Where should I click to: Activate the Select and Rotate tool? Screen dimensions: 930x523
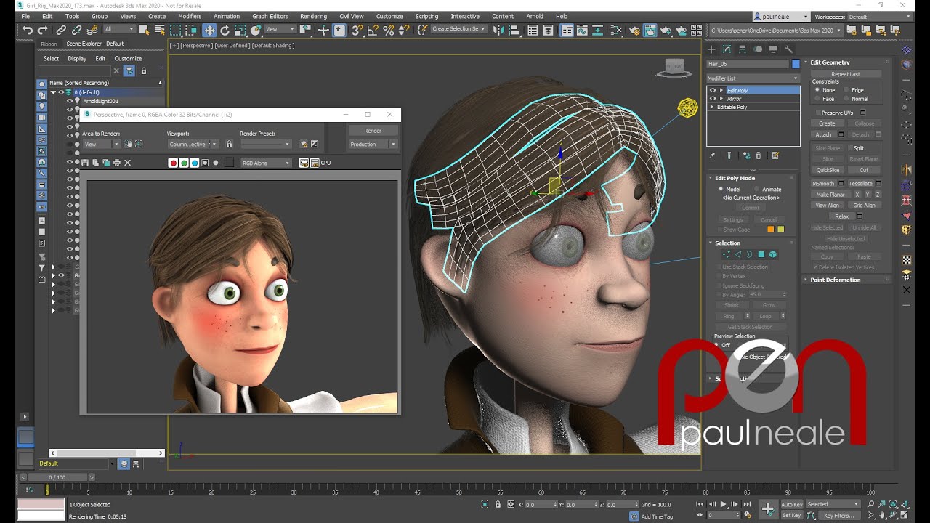[x=225, y=30]
